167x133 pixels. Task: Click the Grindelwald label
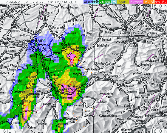(x=101, y=102)
